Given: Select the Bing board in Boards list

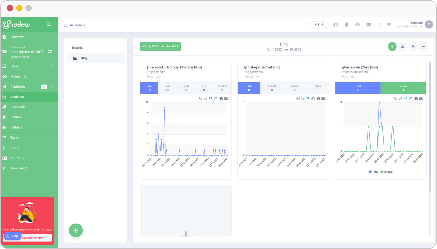Looking at the screenshot, I should pos(95,58).
